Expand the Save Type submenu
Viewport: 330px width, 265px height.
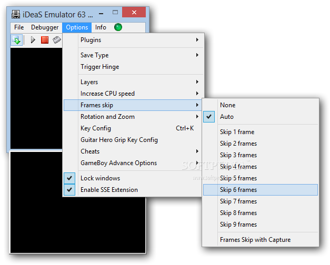(x=133, y=55)
